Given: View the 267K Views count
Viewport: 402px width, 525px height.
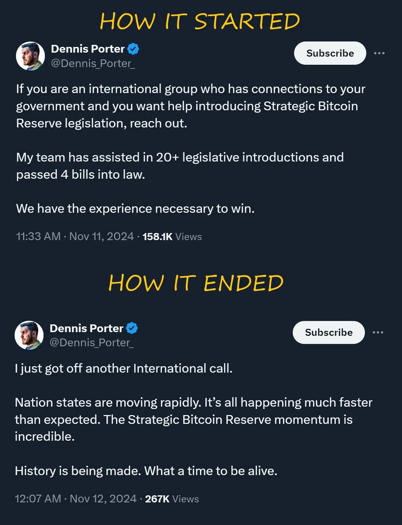Looking at the screenshot, I should coord(172,499).
